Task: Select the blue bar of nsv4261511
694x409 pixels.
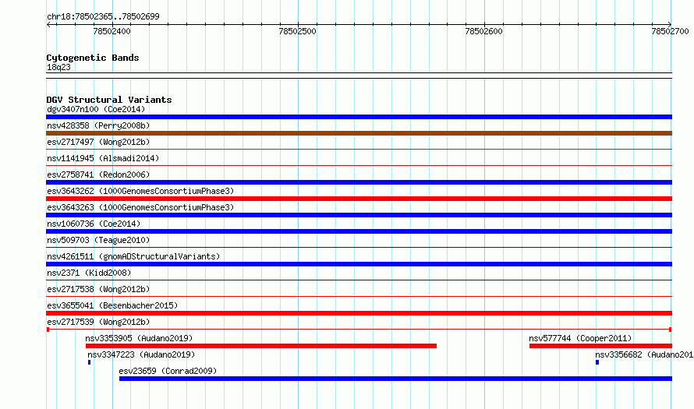Action: point(359,264)
